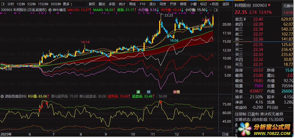Screen dimensions: 295x138
Task: Click the 元器件 sector label
Action: (x=288, y=6)
